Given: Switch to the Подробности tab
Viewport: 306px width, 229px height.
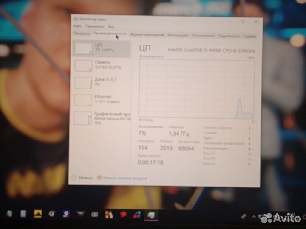Looking at the screenshot, I should pyautogui.click(x=228, y=36).
